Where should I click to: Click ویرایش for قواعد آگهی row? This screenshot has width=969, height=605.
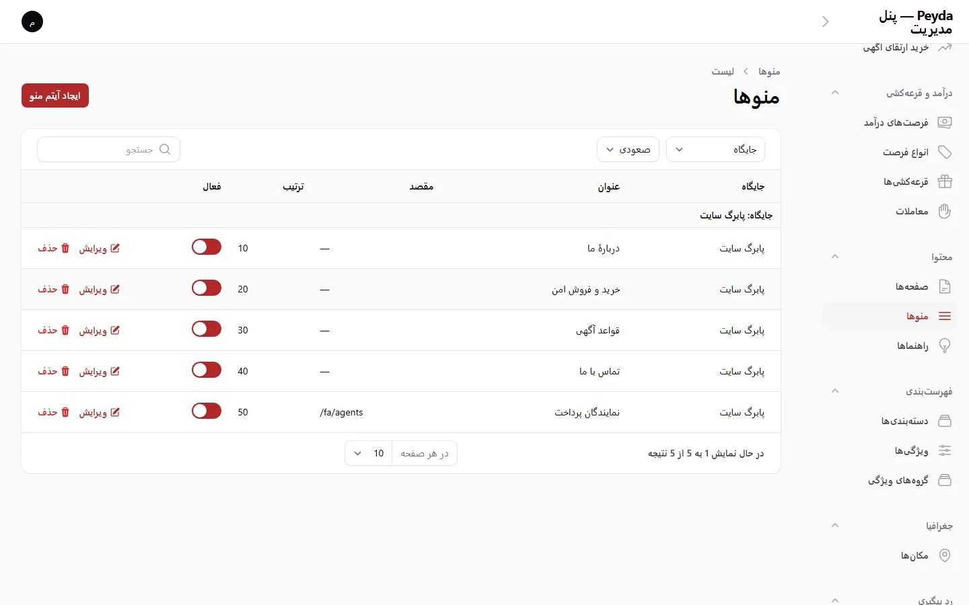coord(100,330)
